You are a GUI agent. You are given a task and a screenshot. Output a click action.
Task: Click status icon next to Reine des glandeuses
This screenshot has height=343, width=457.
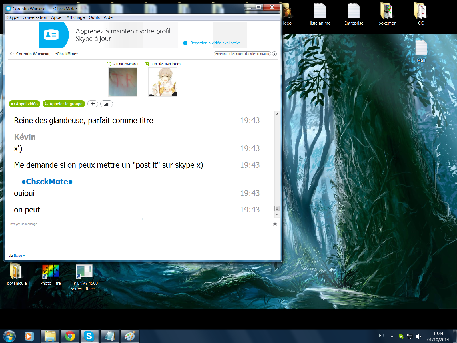(x=147, y=64)
